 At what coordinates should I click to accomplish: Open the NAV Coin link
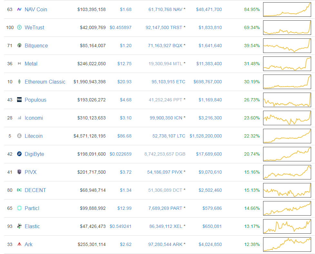[x=36, y=9]
